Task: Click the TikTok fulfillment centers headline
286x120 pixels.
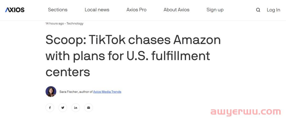Action: [133, 56]
